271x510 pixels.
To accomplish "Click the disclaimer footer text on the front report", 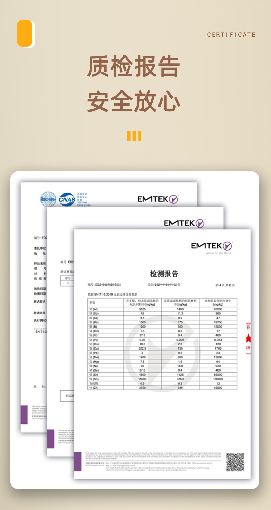I will pyautogui.click(x=153, y=456).
